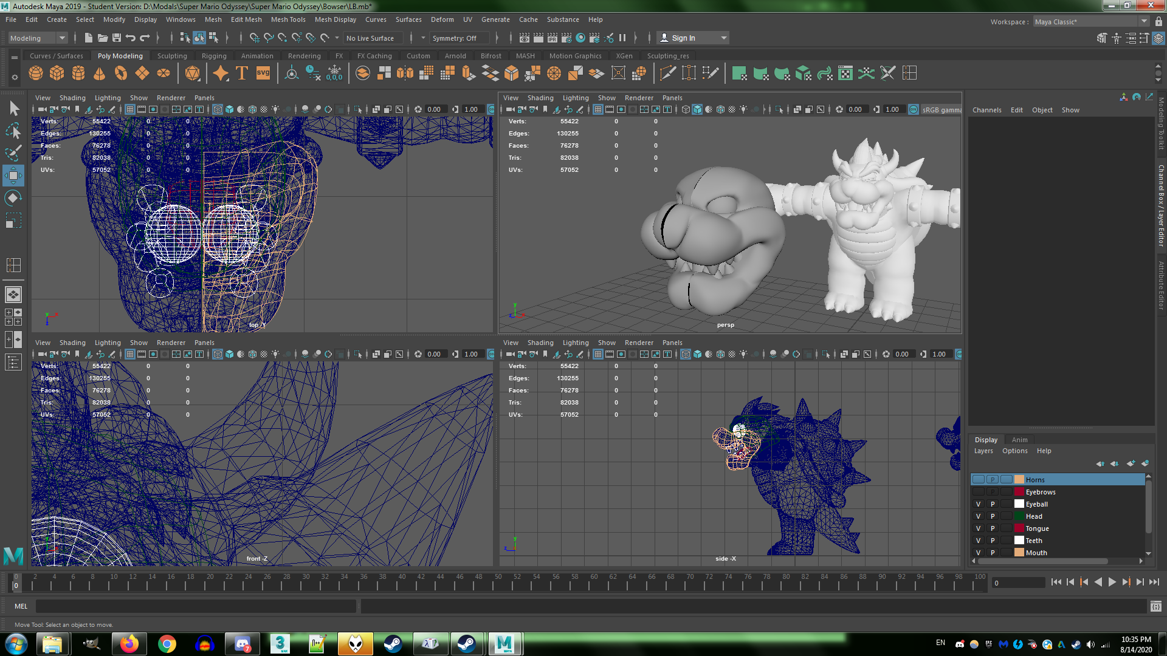
Task: Create a polygon cylinder from the shelf
Action: point(78,73)
